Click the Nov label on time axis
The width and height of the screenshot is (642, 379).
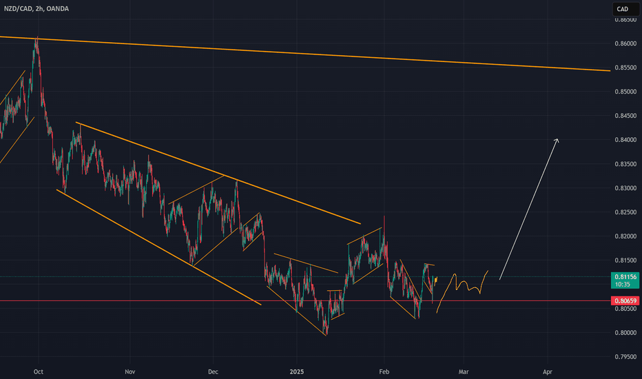[x=130, y=371]
